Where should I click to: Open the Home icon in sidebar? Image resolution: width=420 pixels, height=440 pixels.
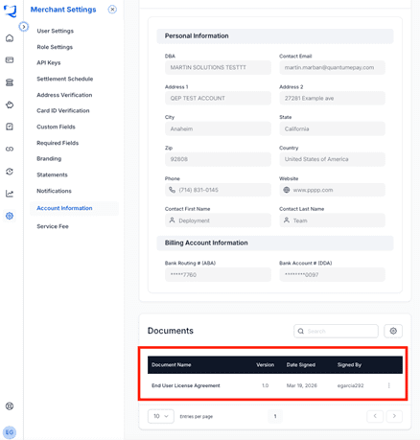[x=10, y=38]
